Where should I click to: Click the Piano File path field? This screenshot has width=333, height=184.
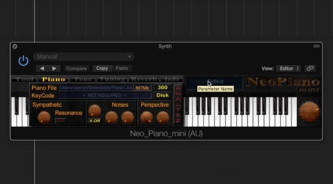coord(96,87)
